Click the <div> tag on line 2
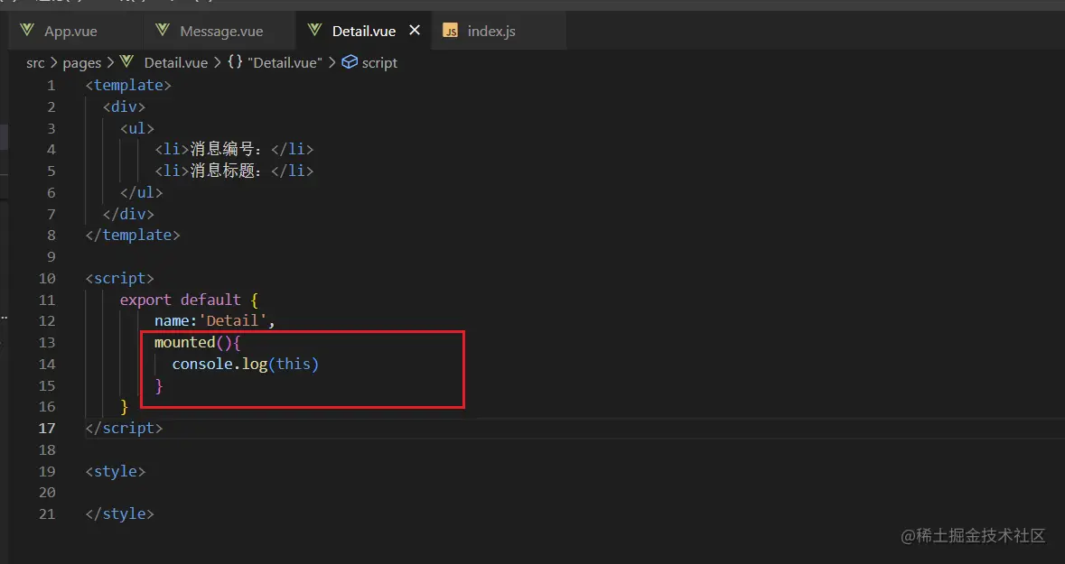This screenshot has height=564, width=1065. (125, 106)
